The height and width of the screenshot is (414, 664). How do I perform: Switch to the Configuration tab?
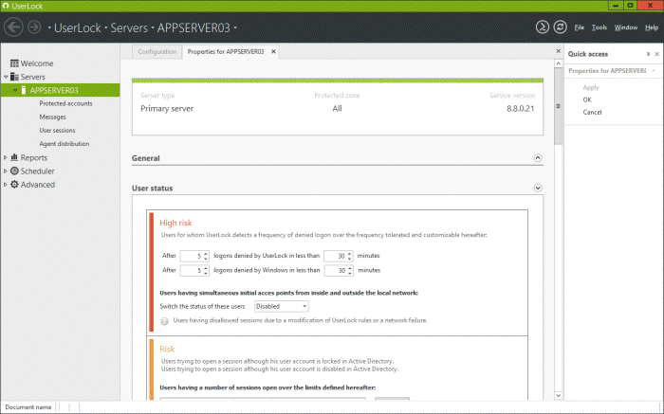157,51
